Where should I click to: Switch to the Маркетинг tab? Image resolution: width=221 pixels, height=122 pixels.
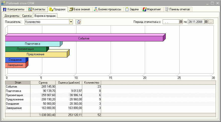[152, 9]
